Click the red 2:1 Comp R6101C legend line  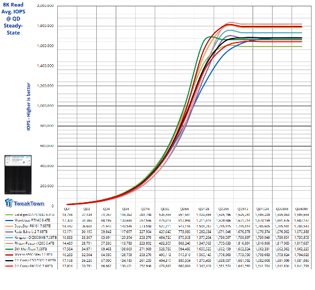pyautogui.click(x=9, y=266)
